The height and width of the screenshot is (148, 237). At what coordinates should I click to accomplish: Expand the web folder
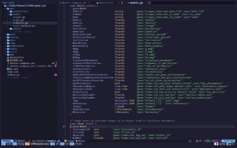coord(6,54)
